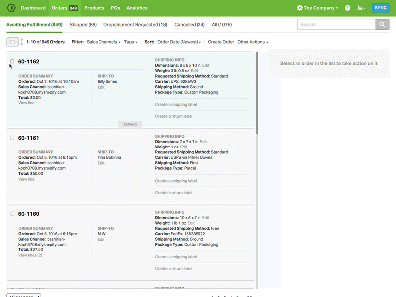Click EXPAND on order 60-1162
396x297 pixels.
coord(130,124)
